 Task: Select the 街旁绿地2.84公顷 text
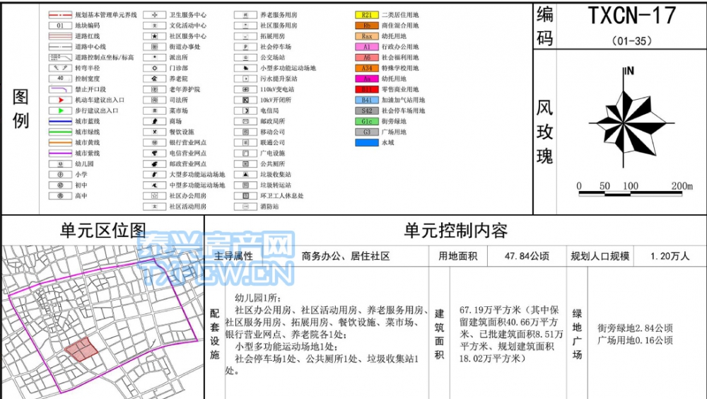click(x=635, y=328)
